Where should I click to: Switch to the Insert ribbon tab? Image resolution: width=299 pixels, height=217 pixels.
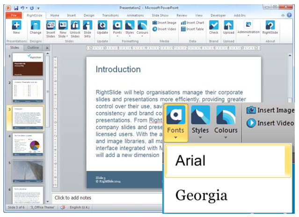click(x=71, y=15)
